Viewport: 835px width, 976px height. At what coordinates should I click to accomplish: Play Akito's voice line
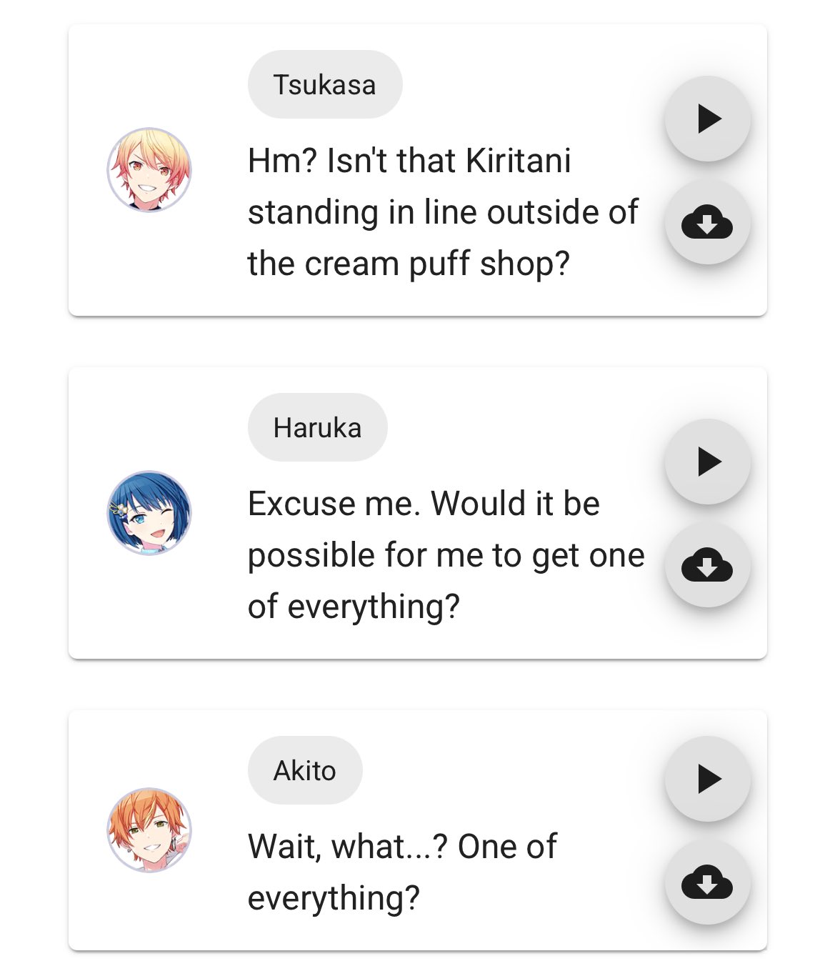707,779
